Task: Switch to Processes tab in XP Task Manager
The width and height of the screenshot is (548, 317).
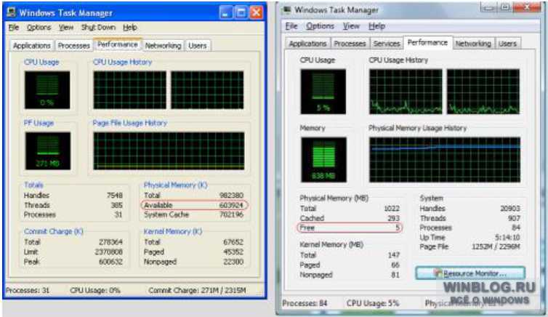Action: pyautogui.click(x=73, y=45)
